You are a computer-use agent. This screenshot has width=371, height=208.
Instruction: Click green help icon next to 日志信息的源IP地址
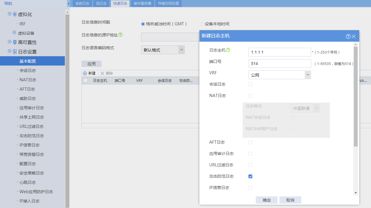tap(120, 35)
